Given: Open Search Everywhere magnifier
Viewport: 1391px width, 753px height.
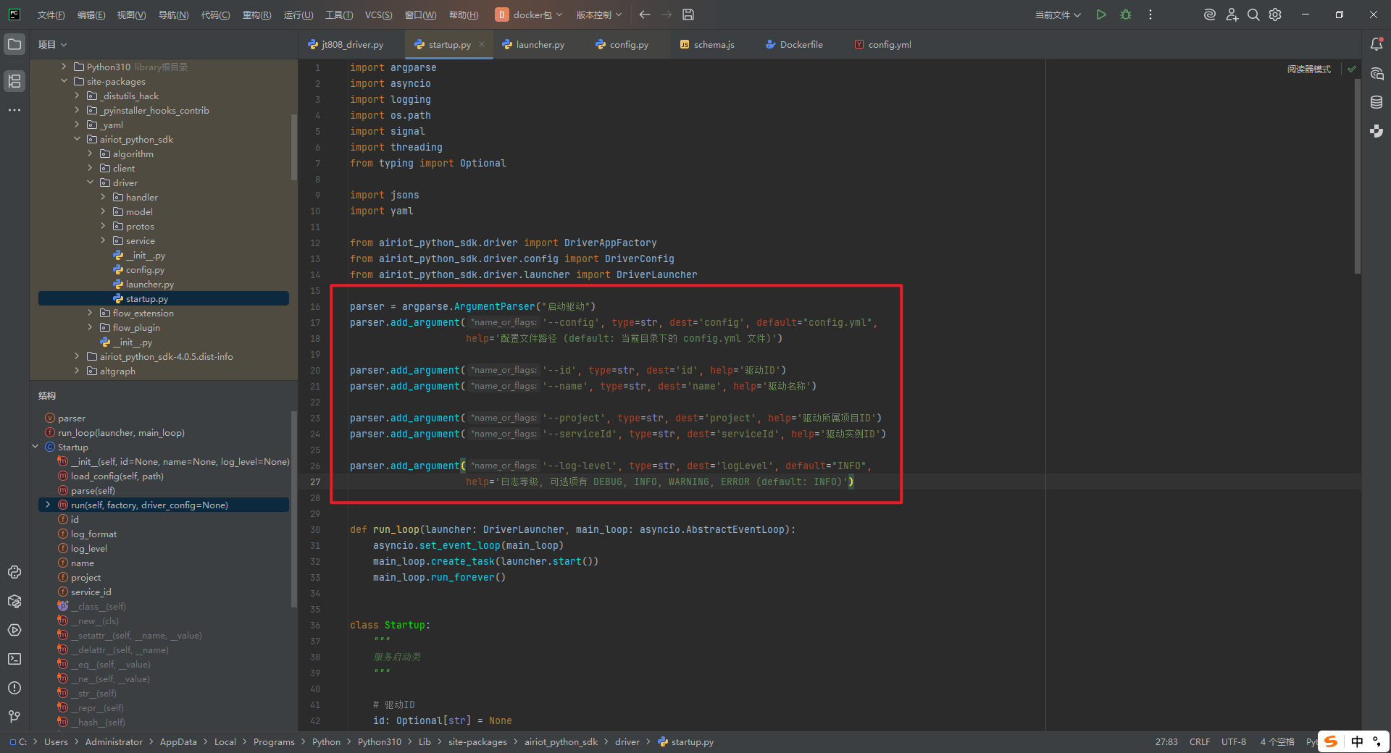Looking at the screenshot, I should 1253,14.
